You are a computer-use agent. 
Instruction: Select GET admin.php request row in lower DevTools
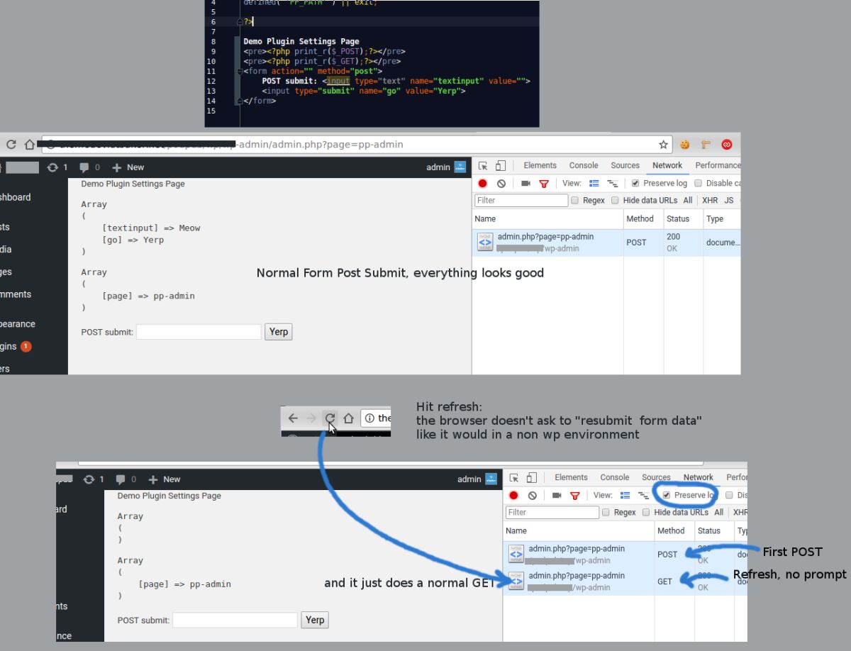coord(625,582)
